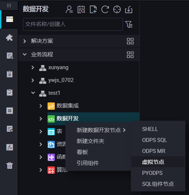This screenshot has width=189, height=195.
Task: Expand the 解决方案 section
Action: tap(24, 41)
